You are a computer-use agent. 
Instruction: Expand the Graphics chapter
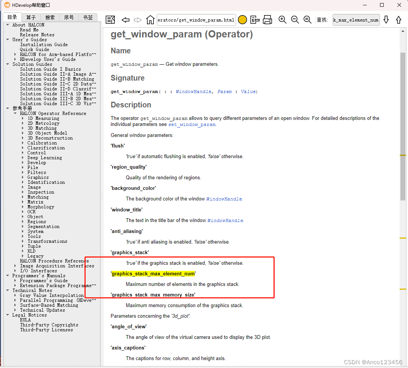[23, 177]
